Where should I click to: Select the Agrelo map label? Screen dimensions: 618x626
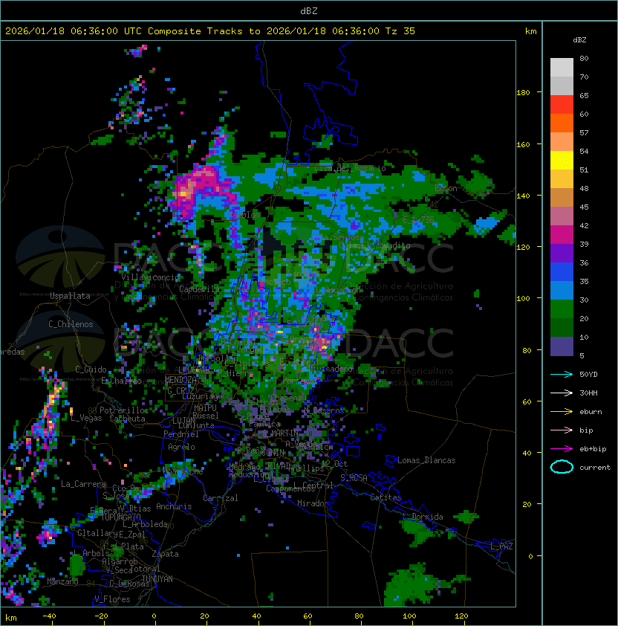(181, 447)
